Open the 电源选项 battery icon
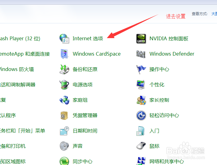This screenshot has height=165, width=217. (x=64, y=84)
